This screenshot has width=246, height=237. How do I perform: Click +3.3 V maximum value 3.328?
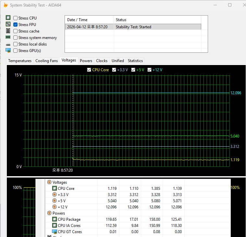(155, 194)
